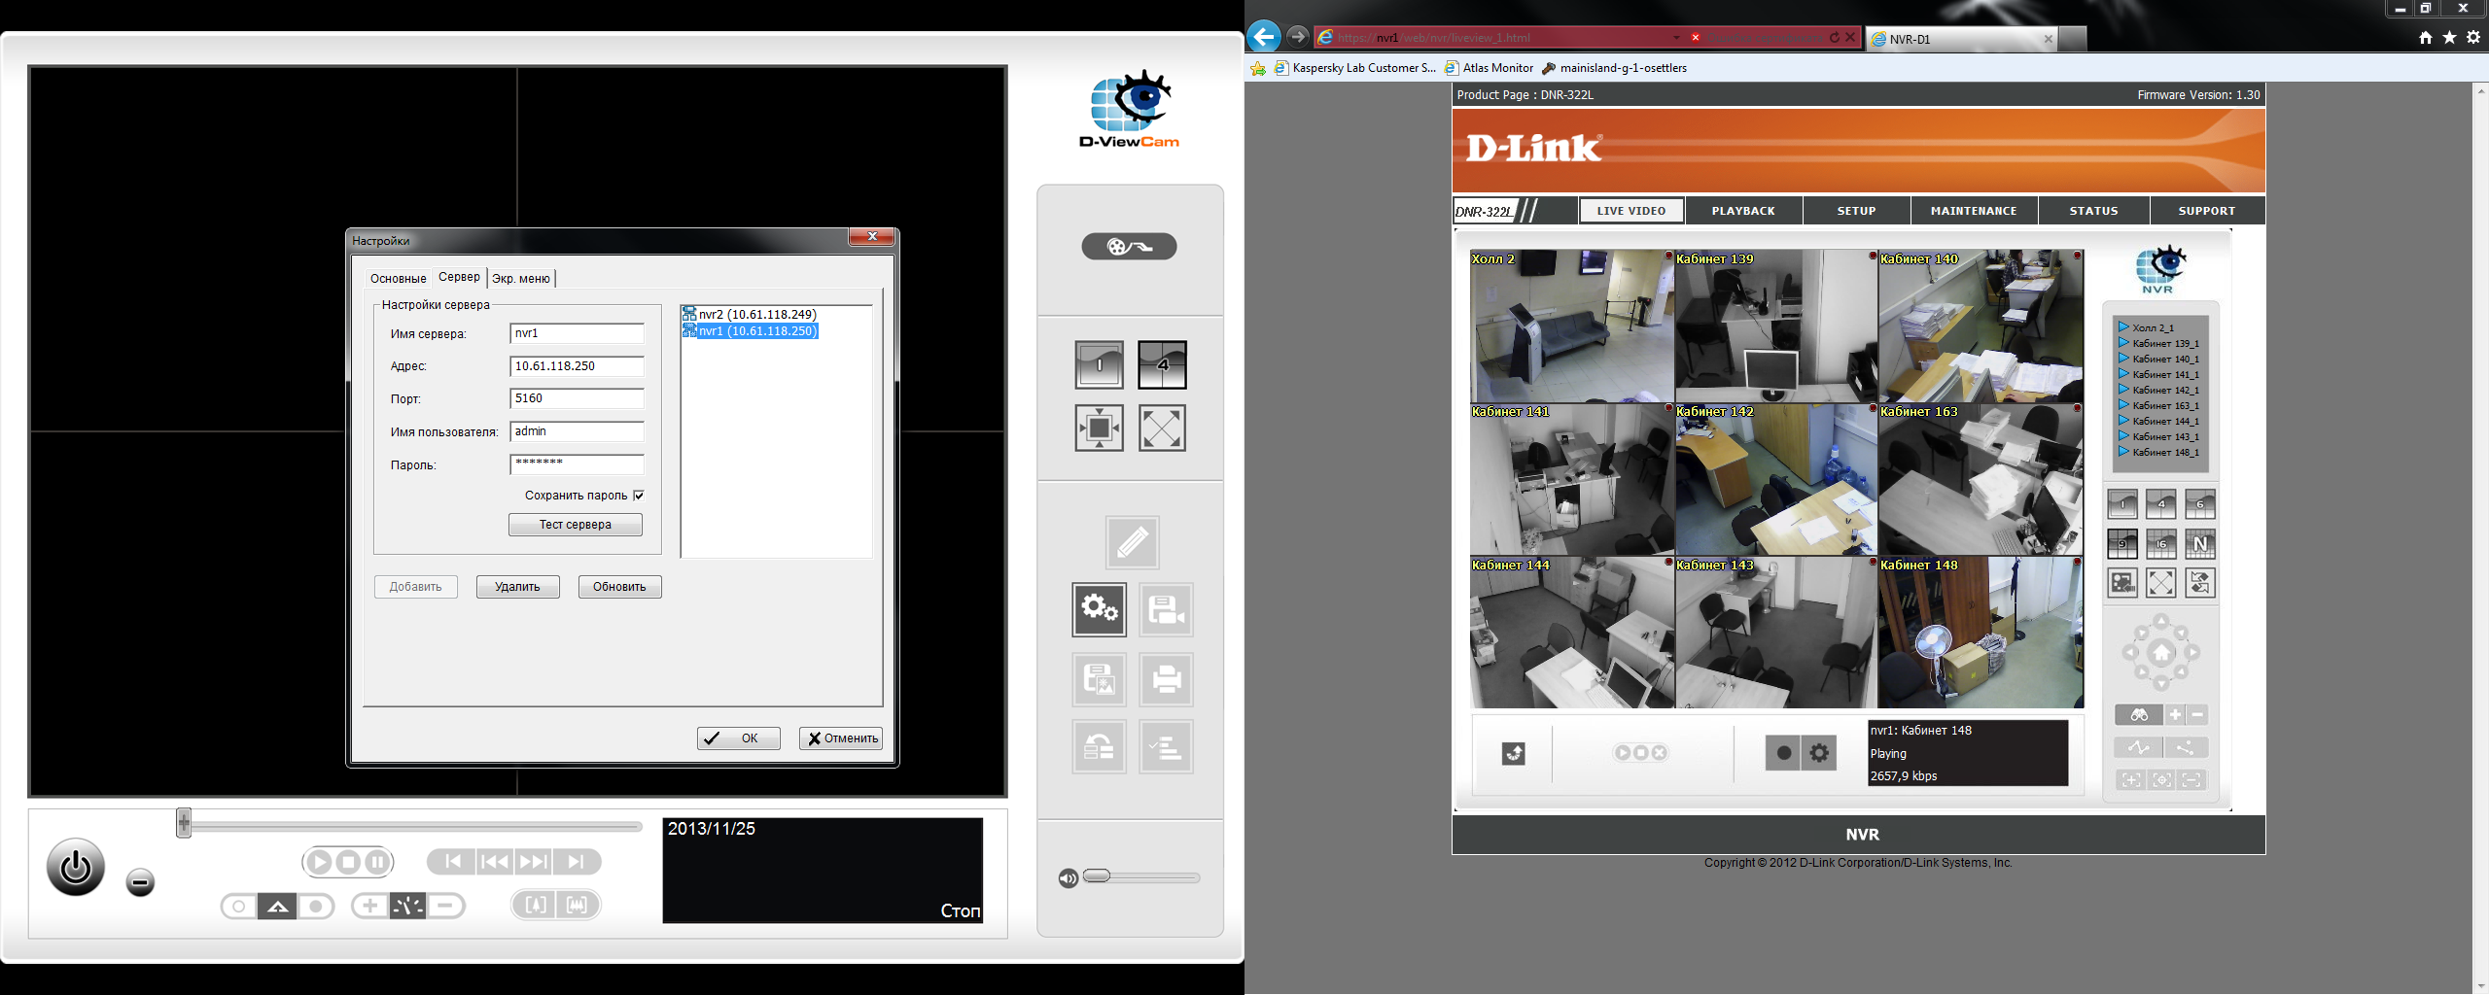Click the save video icon in D-ViewCam
The width and height of the screenshot is (2489, 995).
1166,610
